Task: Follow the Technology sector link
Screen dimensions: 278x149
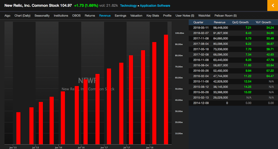Action: (x=128, y=6)
